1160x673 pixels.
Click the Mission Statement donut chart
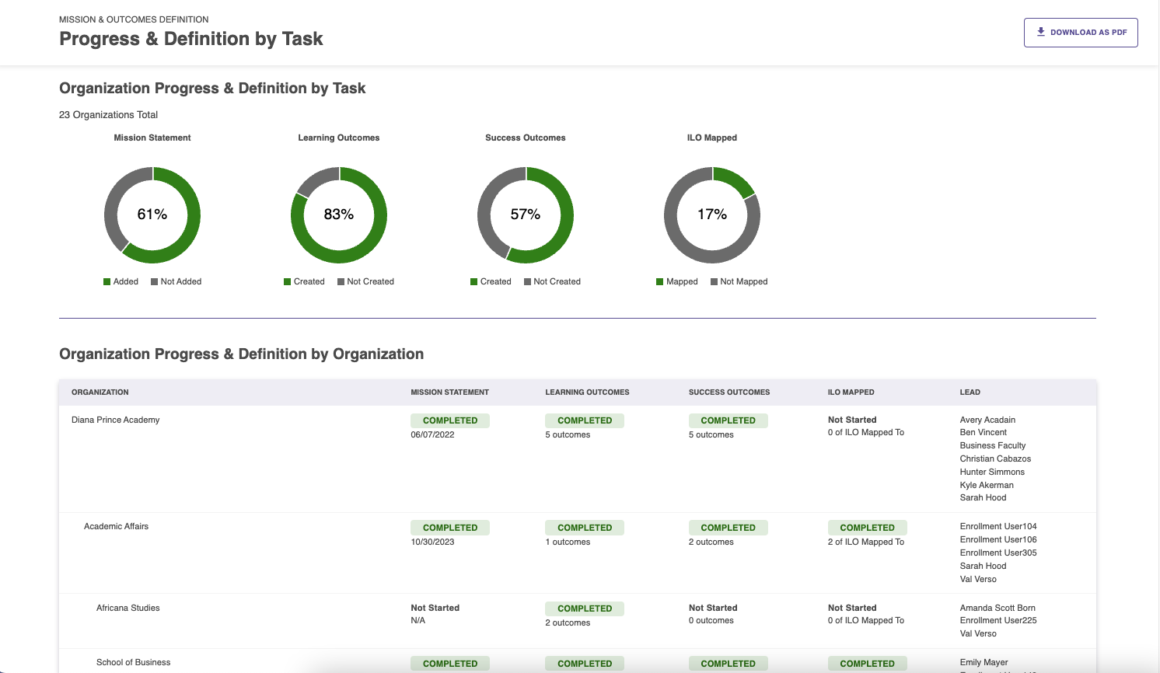tap(152, 215)
